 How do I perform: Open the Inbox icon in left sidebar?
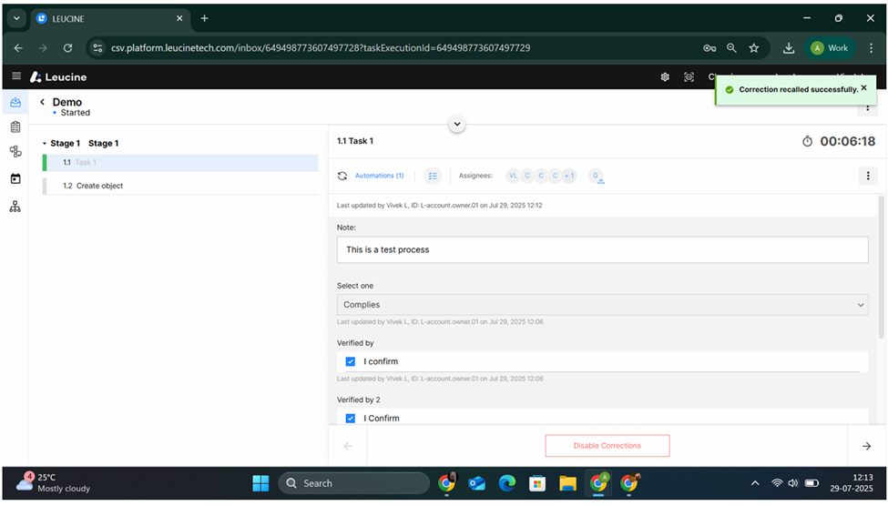pos(15,103)
